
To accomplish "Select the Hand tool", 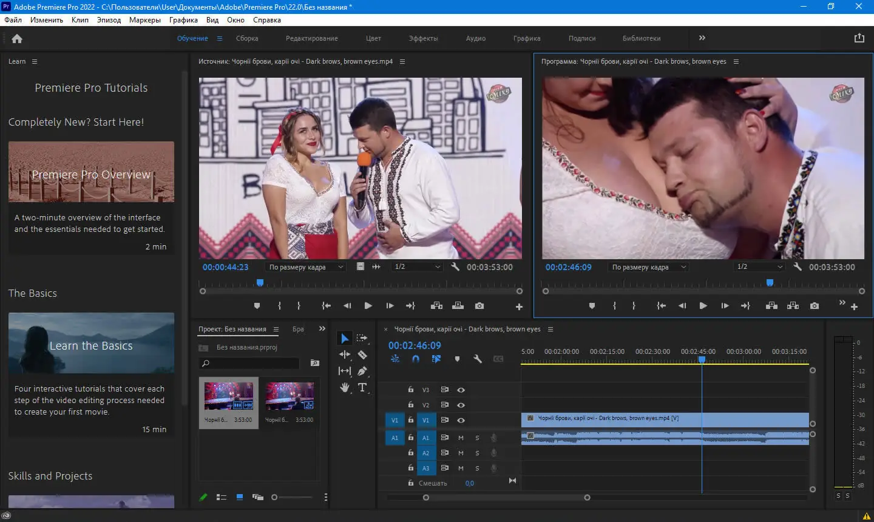I will 345,387.
